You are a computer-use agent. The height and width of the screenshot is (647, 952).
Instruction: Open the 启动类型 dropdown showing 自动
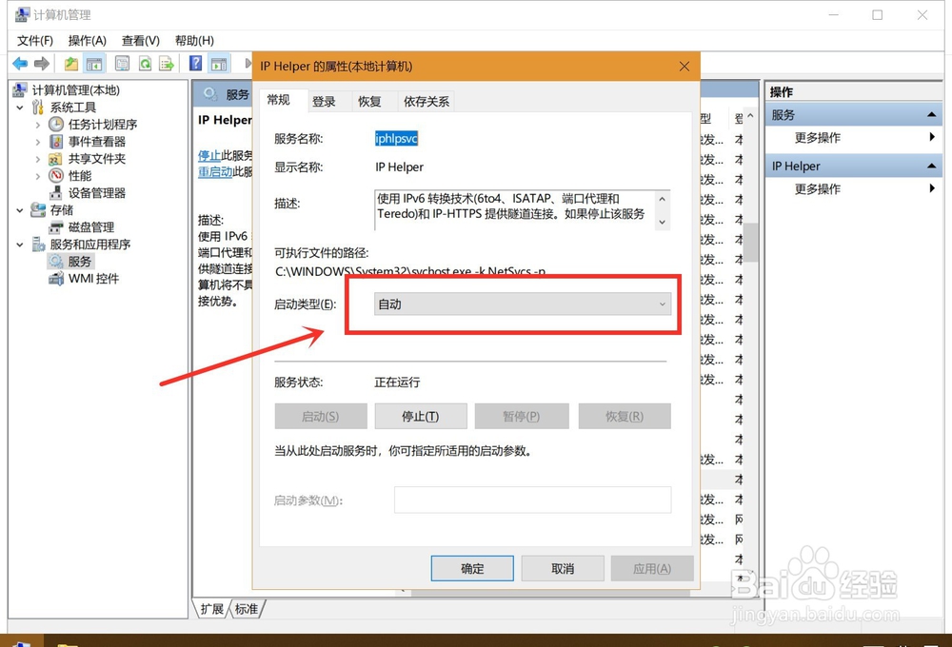[x=662, y=303]
